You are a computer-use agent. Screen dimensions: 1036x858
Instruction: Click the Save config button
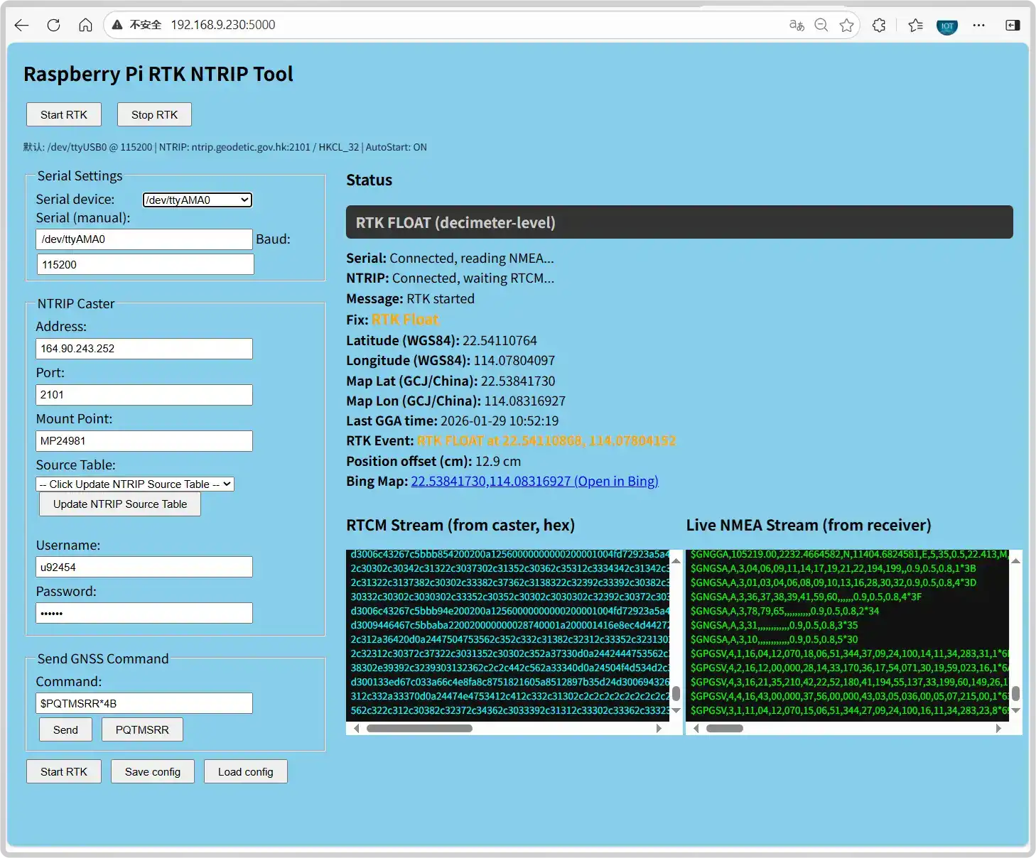point(153,772)
